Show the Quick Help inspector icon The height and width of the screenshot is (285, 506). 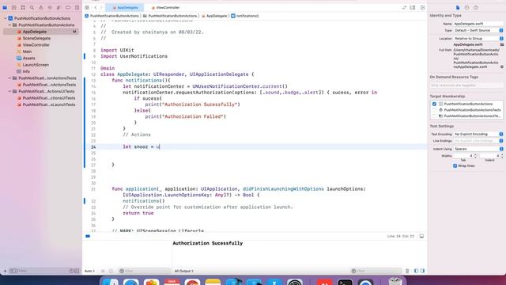click(476, 7)
